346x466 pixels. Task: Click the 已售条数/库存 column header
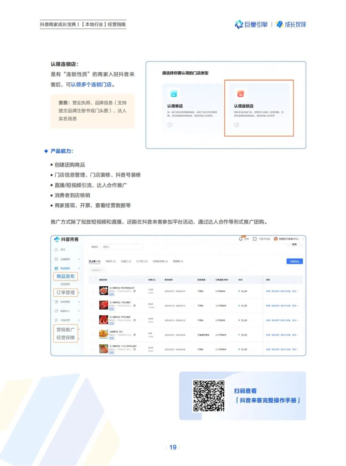point(222,280)
